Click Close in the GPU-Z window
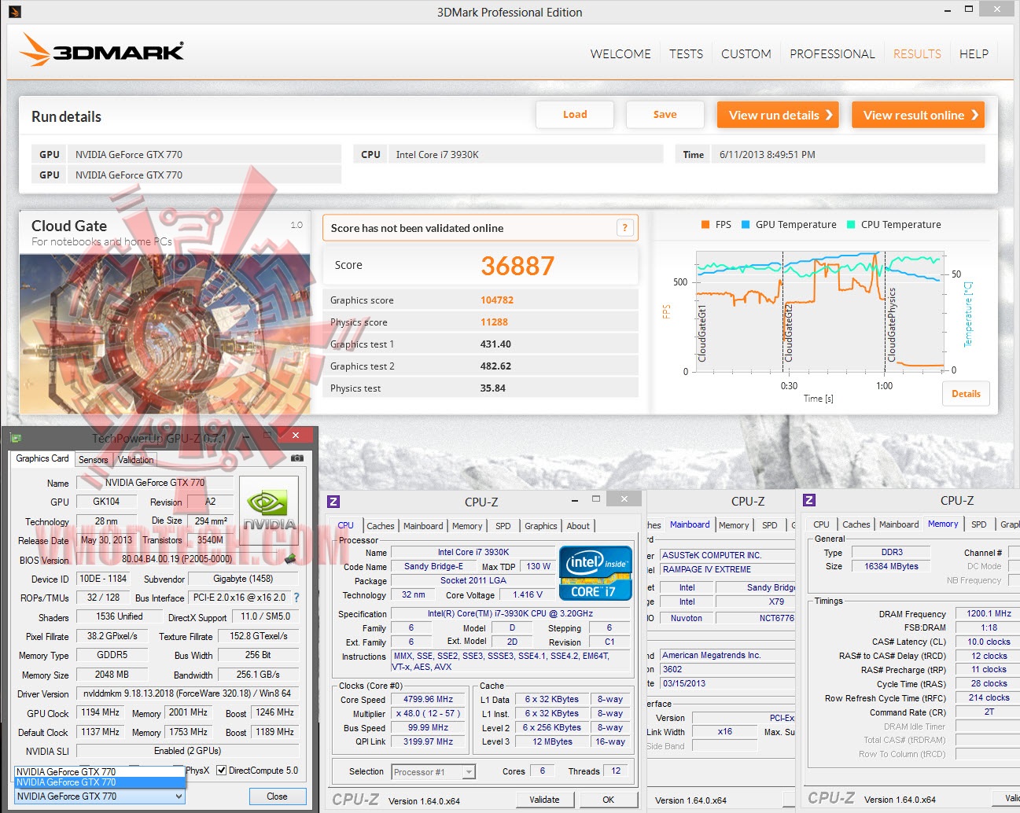1020x813 pixels. pyautogui.click(x=277, y=796)
